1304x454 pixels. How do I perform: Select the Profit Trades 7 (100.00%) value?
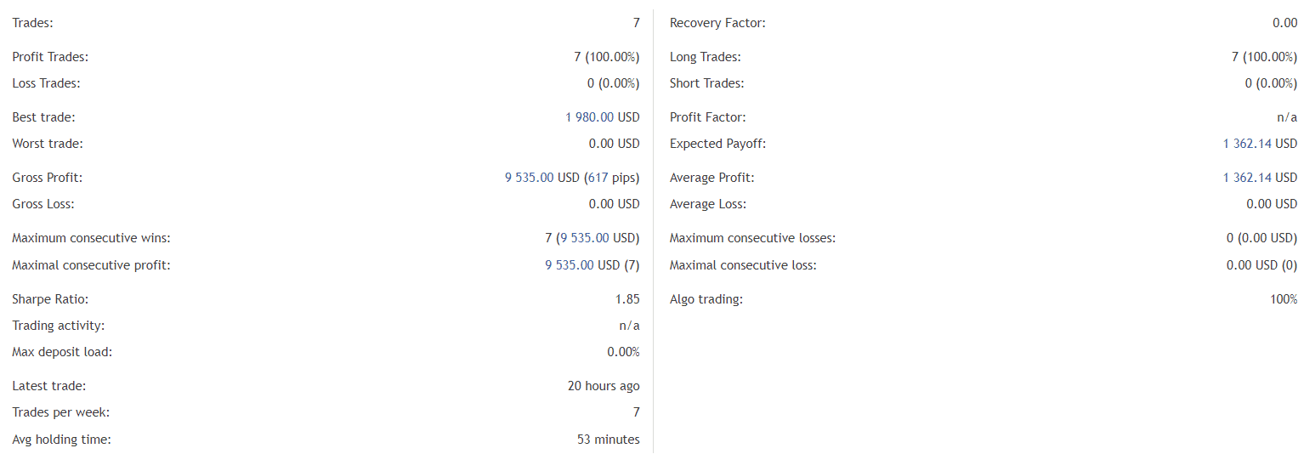607,57
